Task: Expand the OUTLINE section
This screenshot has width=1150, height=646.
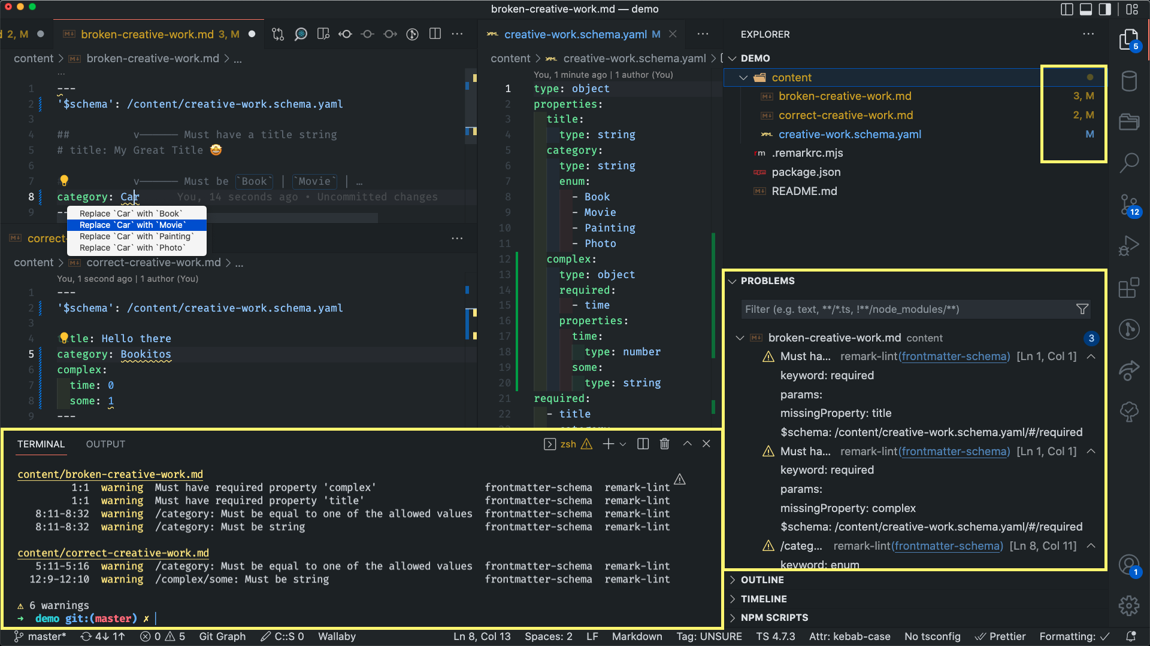Action: (x=762, y=580)
